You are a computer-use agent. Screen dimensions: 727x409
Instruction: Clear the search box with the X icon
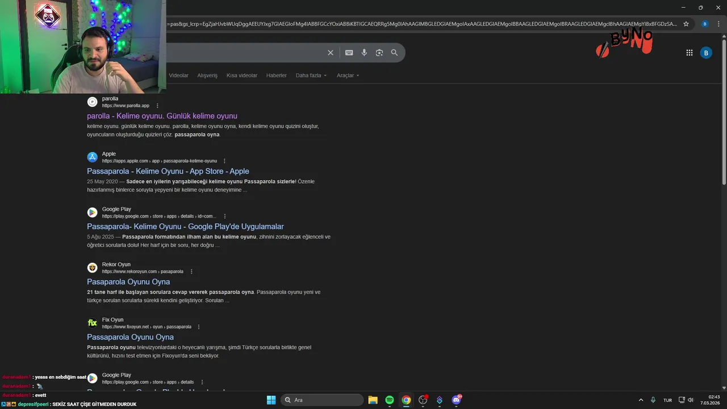coord(331,53)
